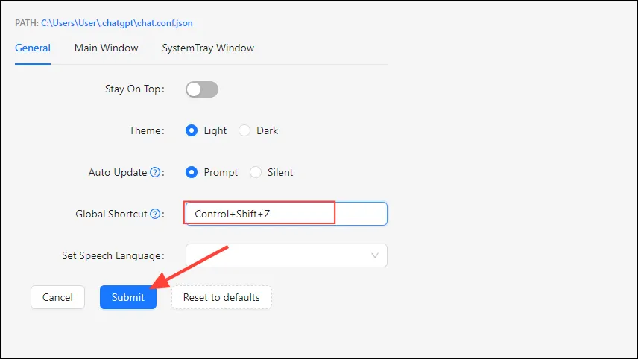Choose the Silent auto update option
Viewport: 638px width, 359px height.
256,172
